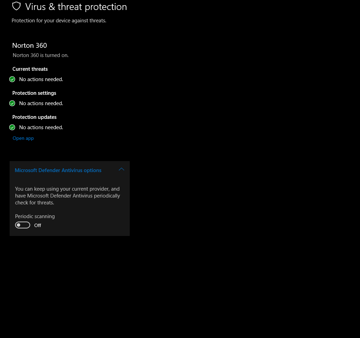
Task: Toggle Periodic scanning switch on
Action: (23, 225)
